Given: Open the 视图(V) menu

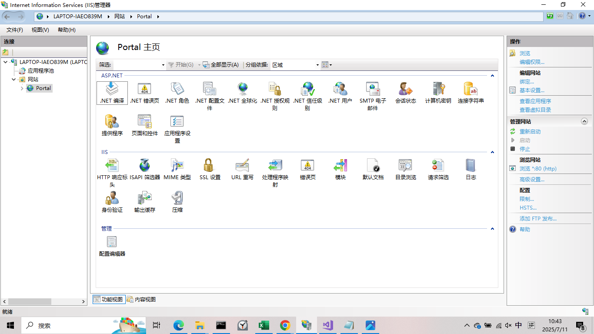Looking at the screenshot, I should click(x=40, y=30).
